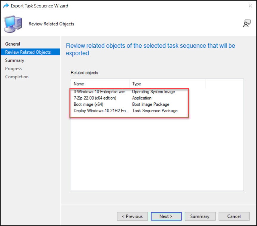Sort by the Type column header
Viewport: 257px width, 226px height.
[x=168, y=84]
